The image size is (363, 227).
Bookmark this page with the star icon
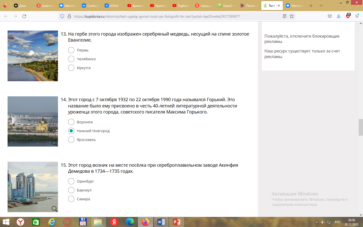coord(292,16)
